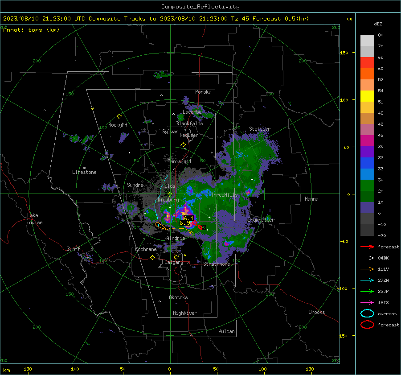Click the Strathmore town label
The height and width of the screenshot is (375, 401).
pyautogui.click(x=217, y=264)
